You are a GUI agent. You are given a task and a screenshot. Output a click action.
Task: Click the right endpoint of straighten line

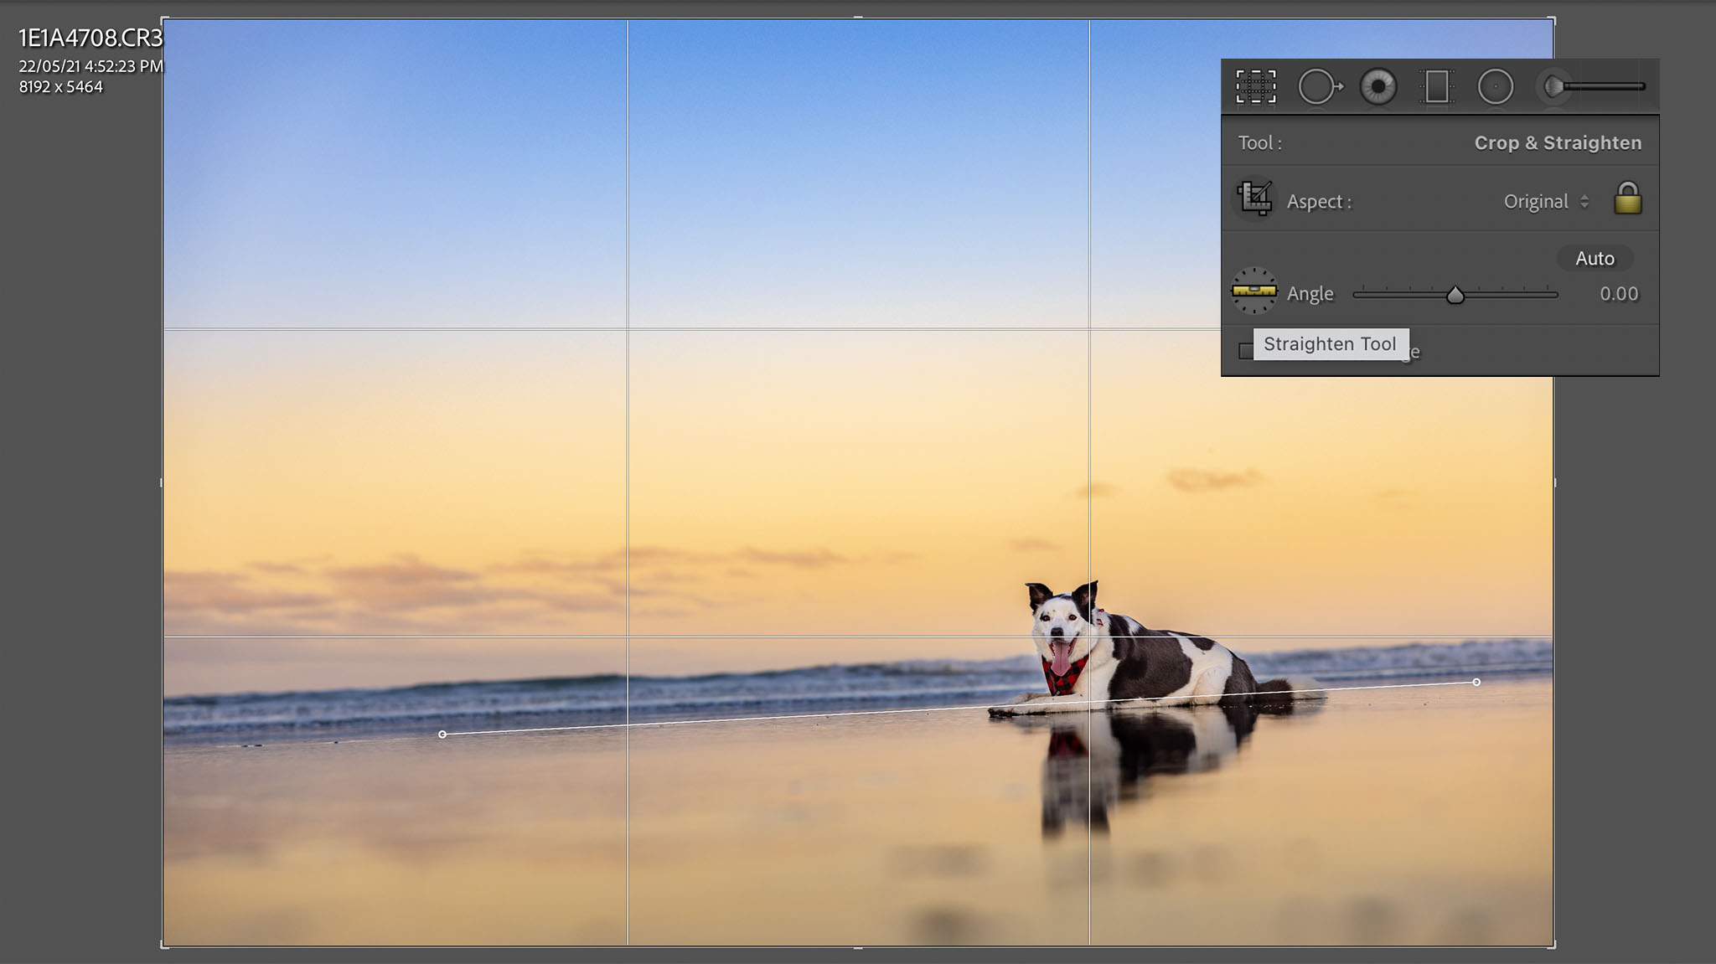click(x=1476, y=682)
